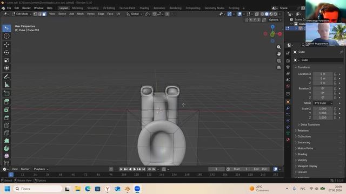The height and width of the screenshot is (194, 346).
Task: Select the Annotate tool
Action: pos(6,77)
